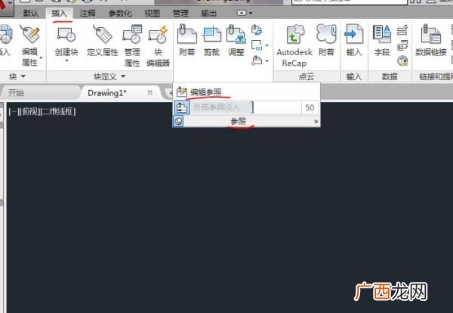This screenshot has height=313, width=453.
Task: Switch to the Default (默认) ribbon tab
Action: pyautogui.click(x=31, y=13)
